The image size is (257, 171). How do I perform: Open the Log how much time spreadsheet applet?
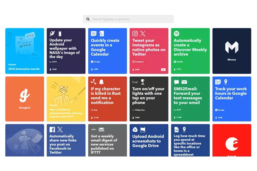pyautogui.click(x=190, y=140)
